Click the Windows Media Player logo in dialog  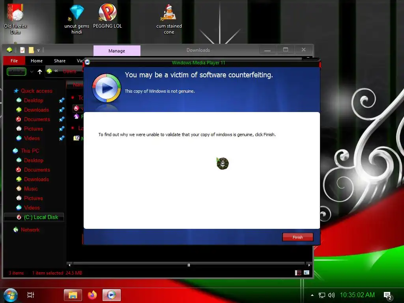[107, 88]
